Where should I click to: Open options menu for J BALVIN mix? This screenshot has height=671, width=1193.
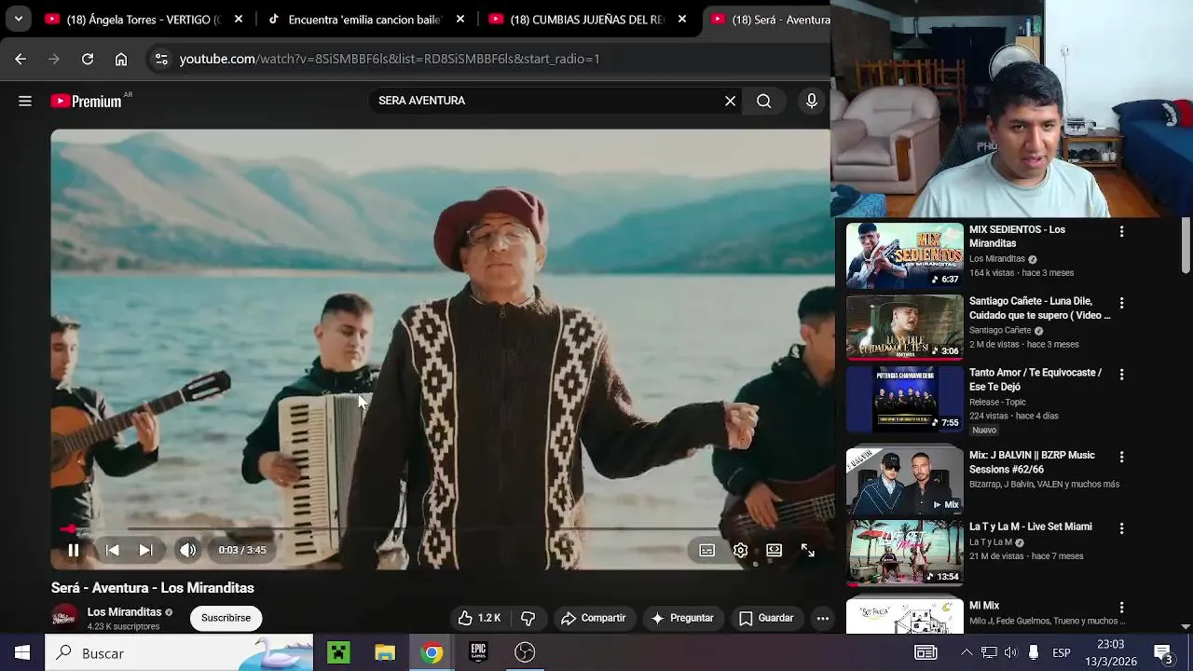(x=1121, y=457)
